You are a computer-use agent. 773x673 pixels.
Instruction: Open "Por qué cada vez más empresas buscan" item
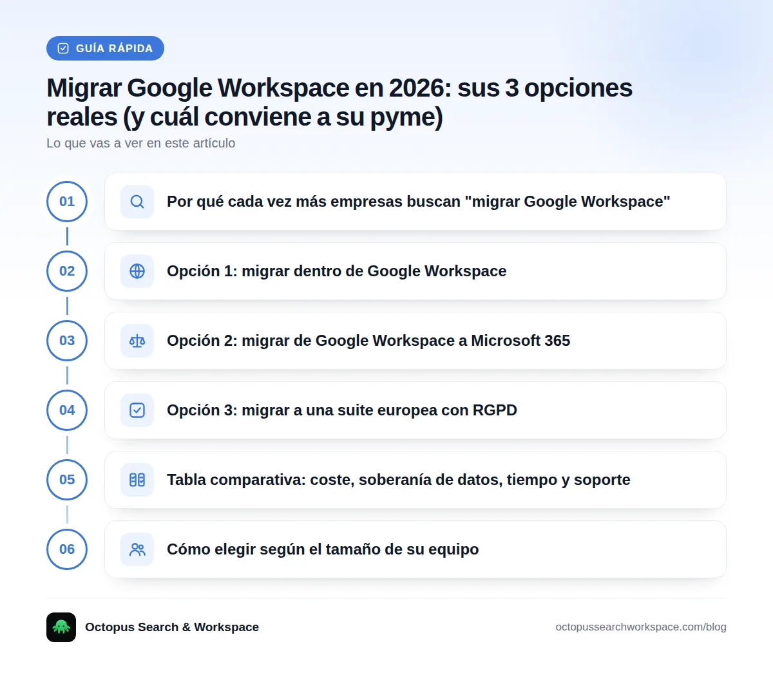coord(415,202)
